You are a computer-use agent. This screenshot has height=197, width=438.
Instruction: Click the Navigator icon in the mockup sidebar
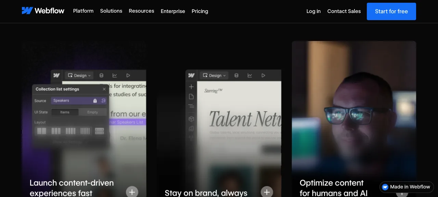click(191, 106)
